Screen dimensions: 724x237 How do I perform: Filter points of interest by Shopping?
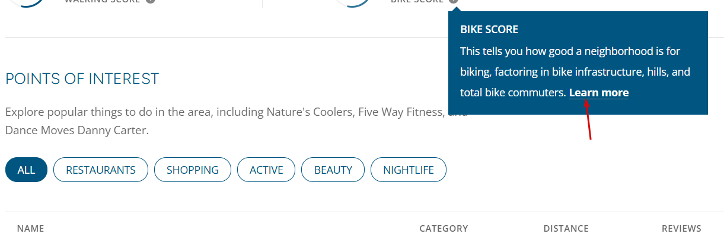[193, 170]
